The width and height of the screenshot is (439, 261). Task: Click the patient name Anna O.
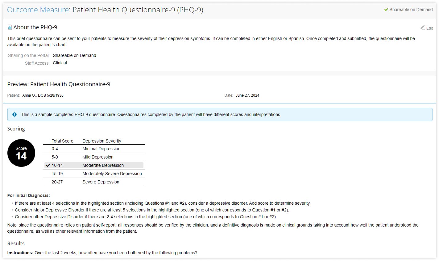pos(29,95)
